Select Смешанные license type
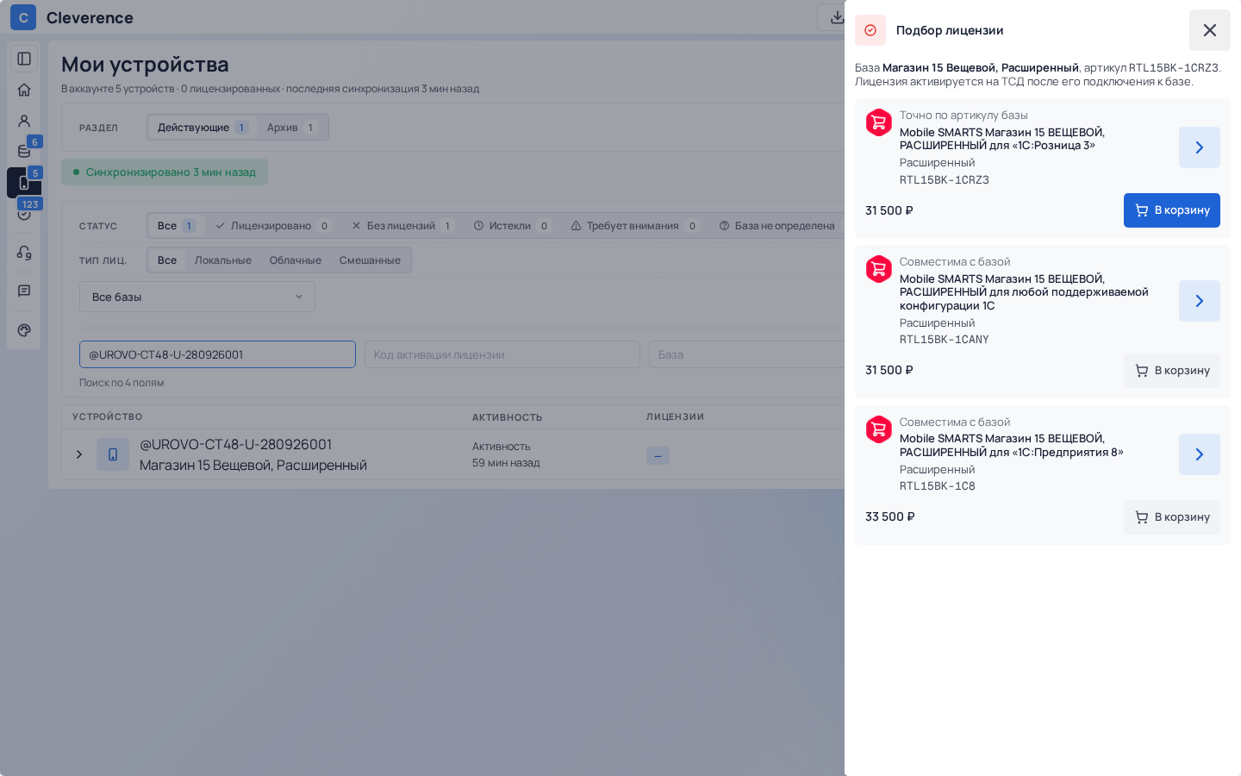1241x776 pixels. (370, 260)
